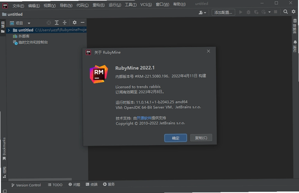
Task: Click the small RM icon in dialog title
Action: pyautogui.click(x=88, y=52)
